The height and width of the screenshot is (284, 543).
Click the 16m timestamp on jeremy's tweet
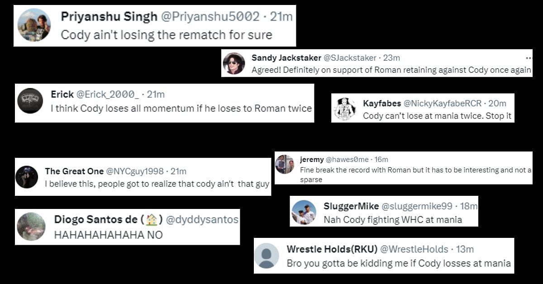point(381,160)
